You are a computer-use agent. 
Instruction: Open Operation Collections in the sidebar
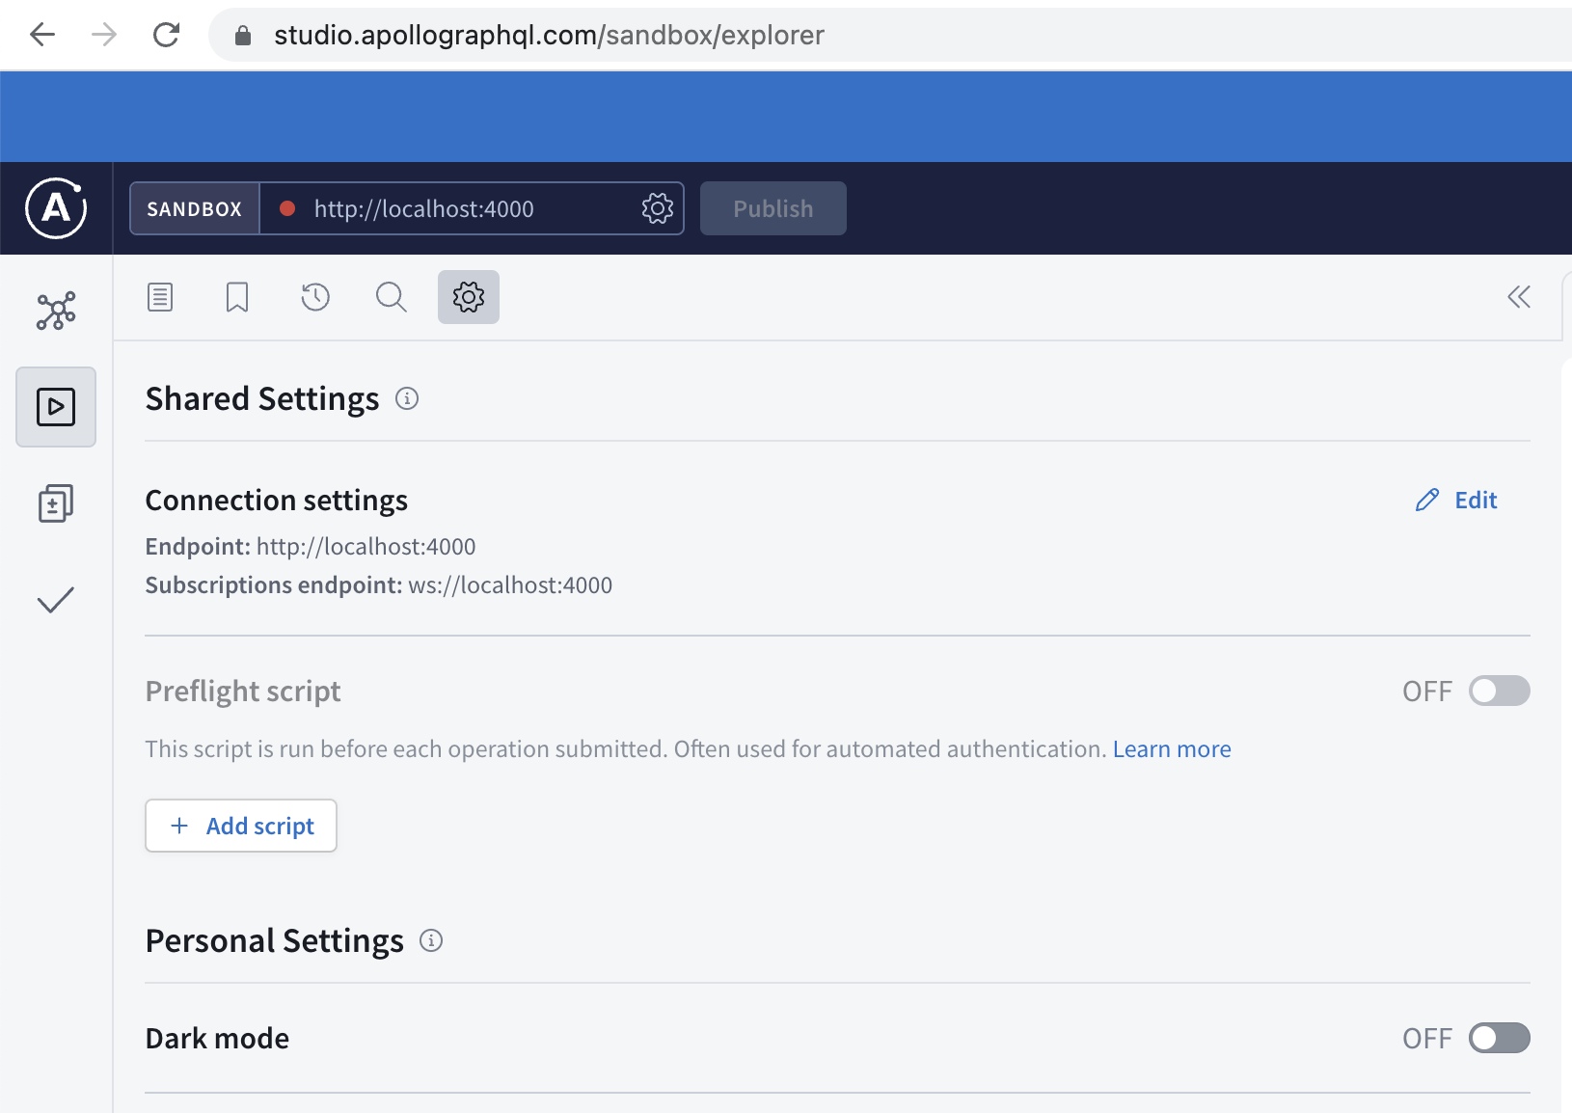(55, 502)
